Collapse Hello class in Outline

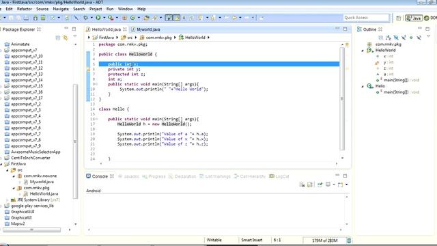pos(363,86)
